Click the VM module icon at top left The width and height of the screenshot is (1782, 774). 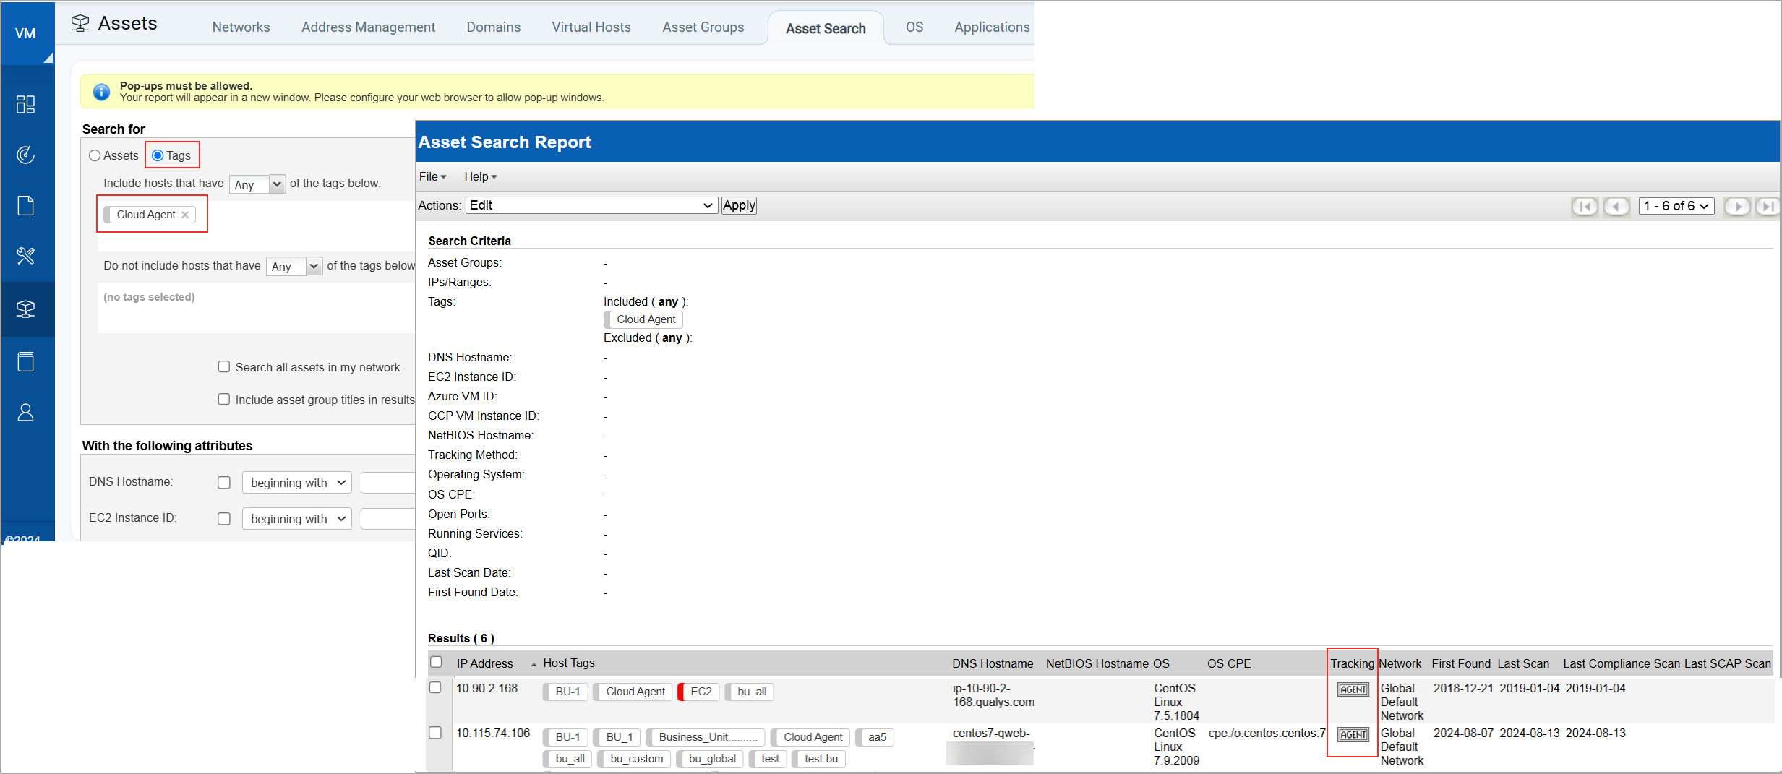[26, 33]
